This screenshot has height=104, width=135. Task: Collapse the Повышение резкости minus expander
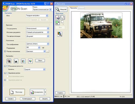pos(5,66)
